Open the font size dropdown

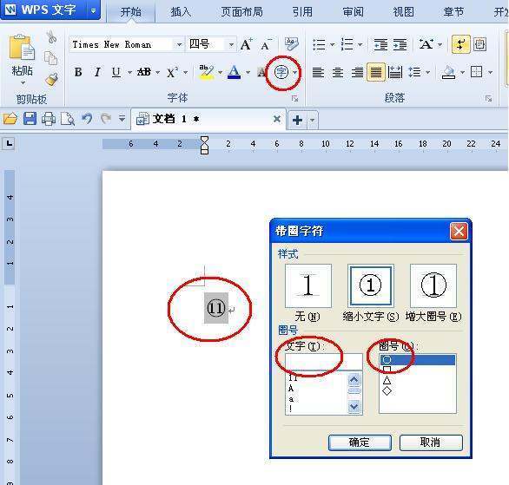[231, 44]
